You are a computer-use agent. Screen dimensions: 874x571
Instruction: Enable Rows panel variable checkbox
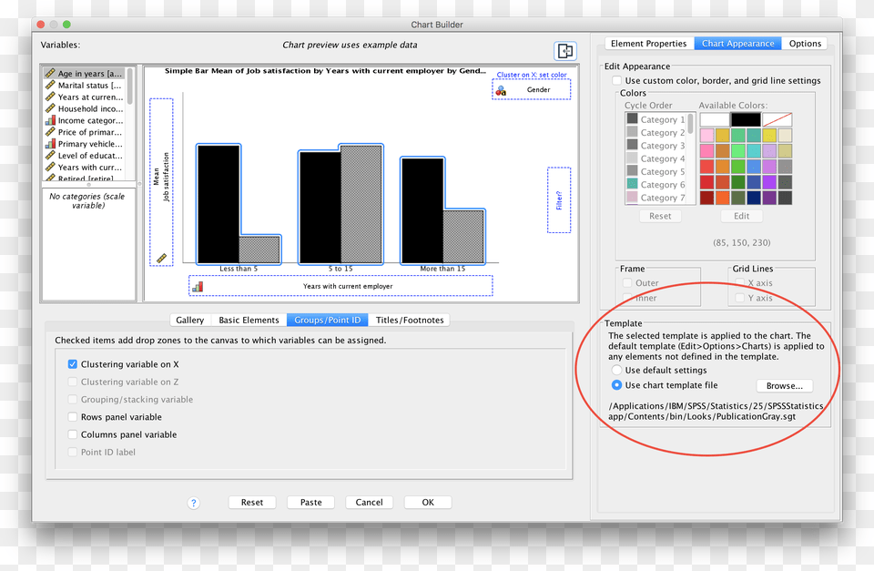73,417
